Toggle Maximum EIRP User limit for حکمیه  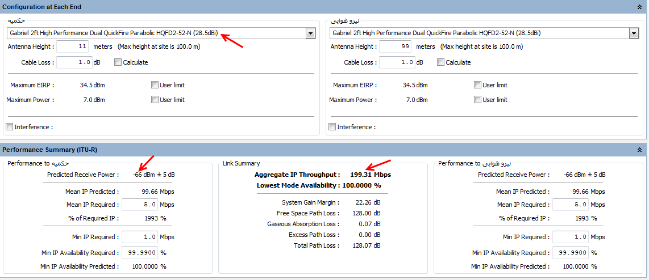click(x=155, y=85)
